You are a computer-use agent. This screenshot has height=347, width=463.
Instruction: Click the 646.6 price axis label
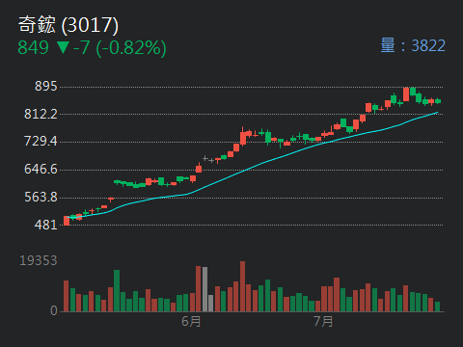41,169
